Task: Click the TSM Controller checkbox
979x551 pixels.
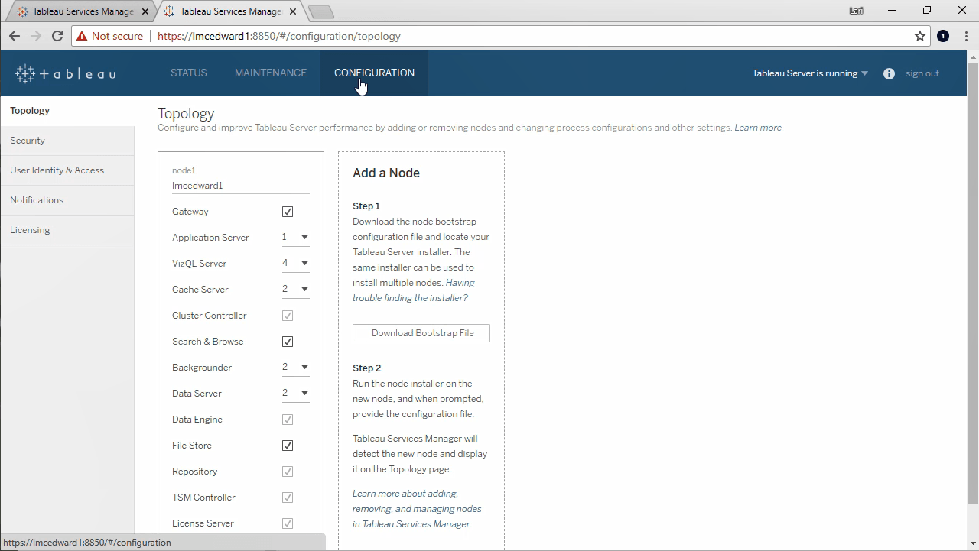Action: (288, 498)
